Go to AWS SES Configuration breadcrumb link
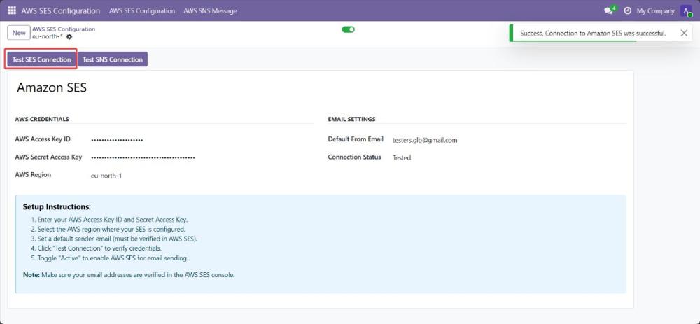This screenshot has height=324, width=700. (x=64, y=29)
